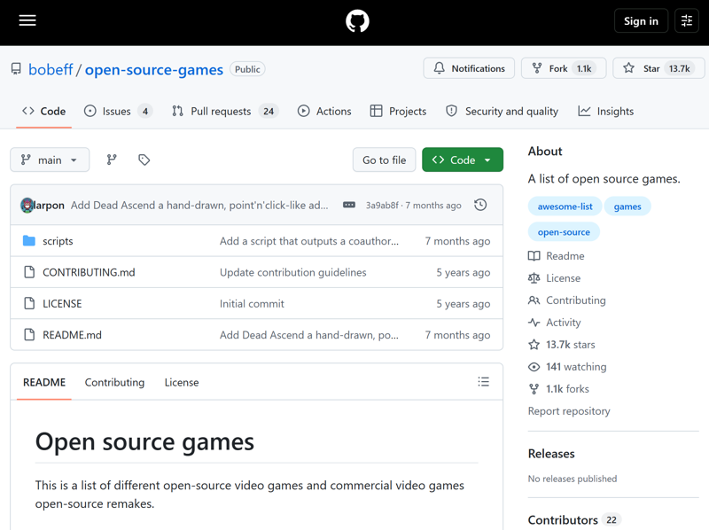The image size is (709, 530).
Task: Open the hamburger navigation menu
Action: (x=27, y=20)
